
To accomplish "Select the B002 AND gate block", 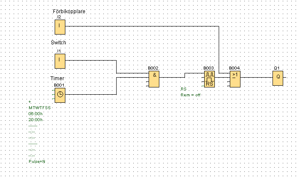I will [154, 79].
